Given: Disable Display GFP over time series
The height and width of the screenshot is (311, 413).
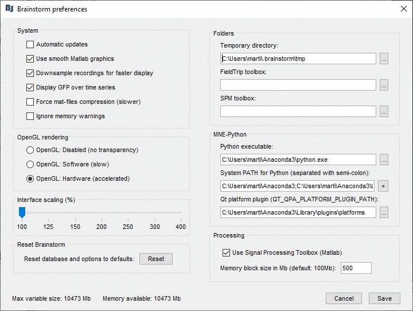Looking at the screenshot, I should (30, 88).
